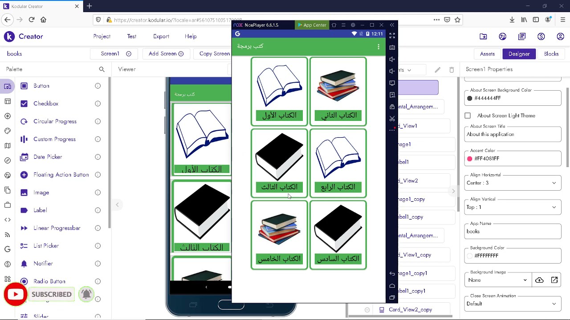This screenshot has height=320, width=570.
Task: Click the YouTube SUBSCRIBED button
Action: click(52, 294)
